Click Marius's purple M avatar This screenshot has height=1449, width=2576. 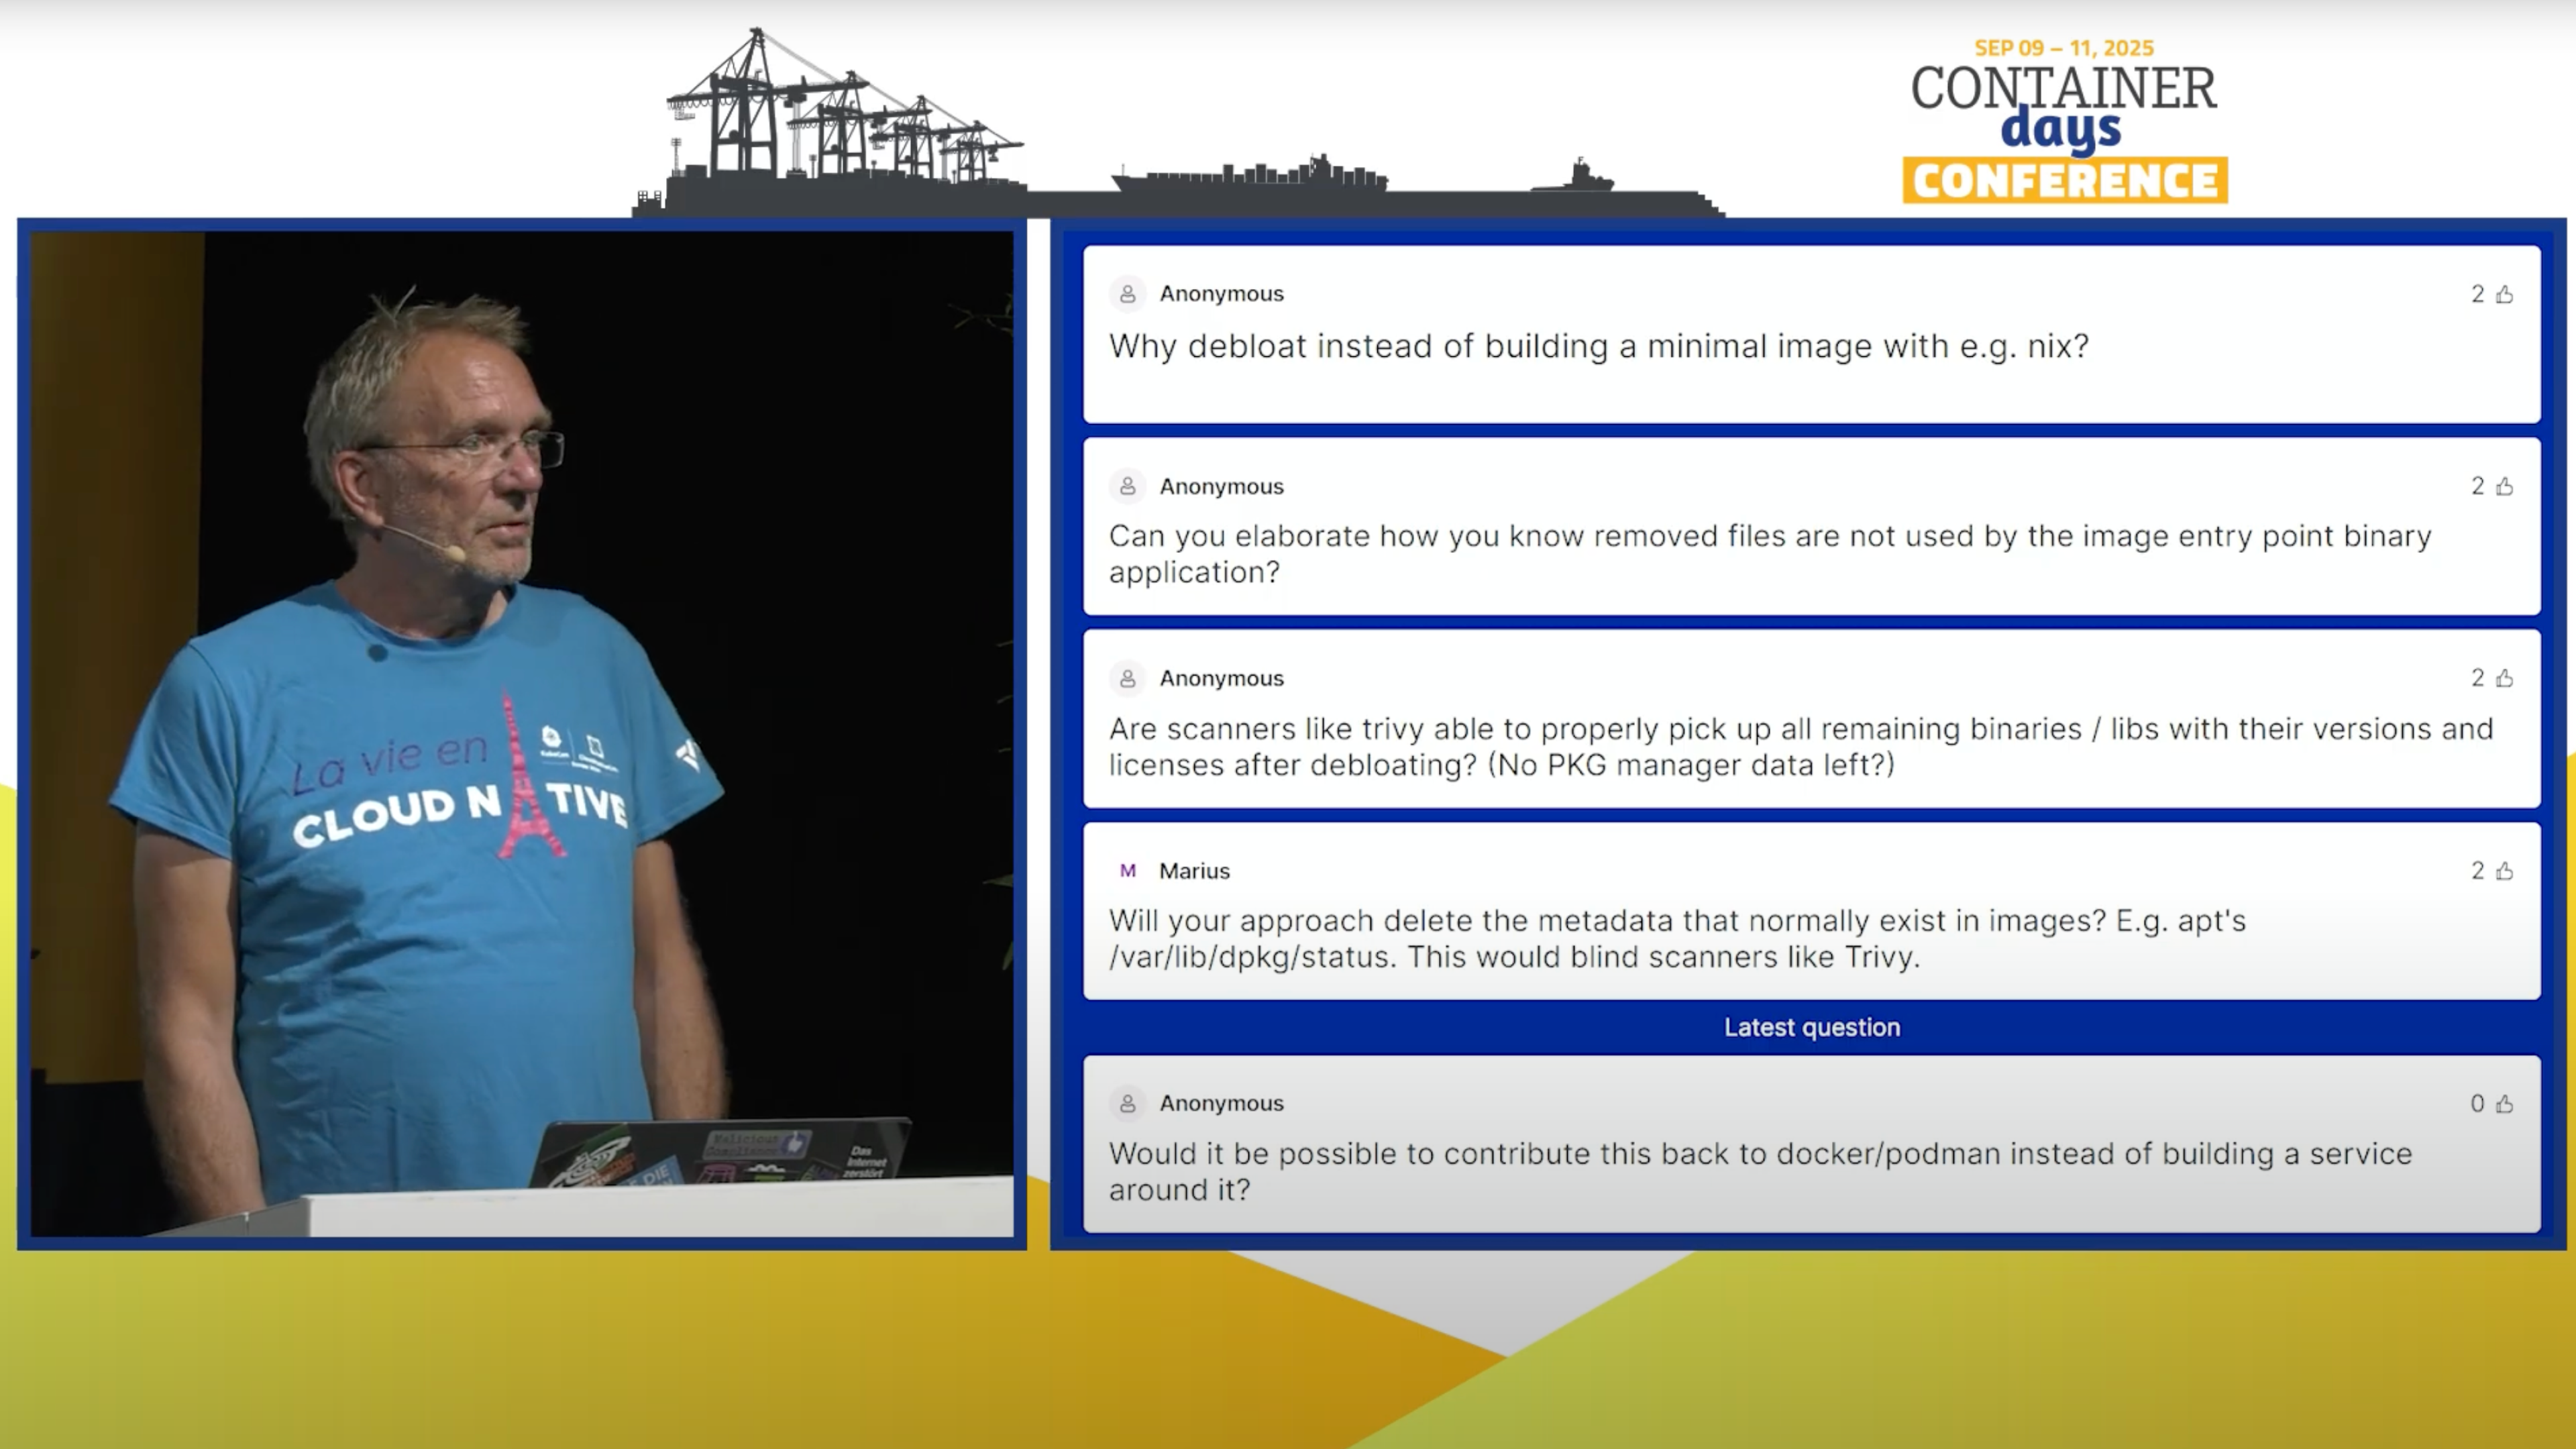pos(1127,871)
